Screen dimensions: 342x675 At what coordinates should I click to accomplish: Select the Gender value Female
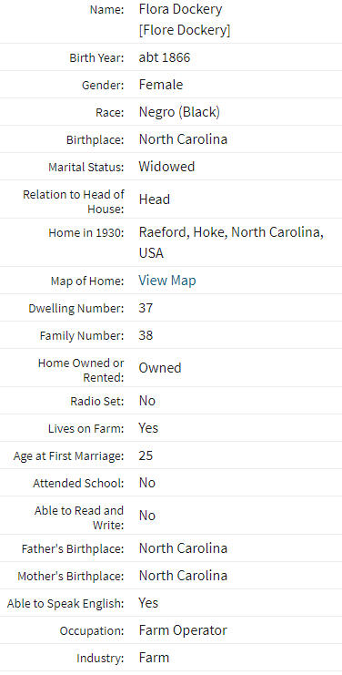tap(161, 85)
